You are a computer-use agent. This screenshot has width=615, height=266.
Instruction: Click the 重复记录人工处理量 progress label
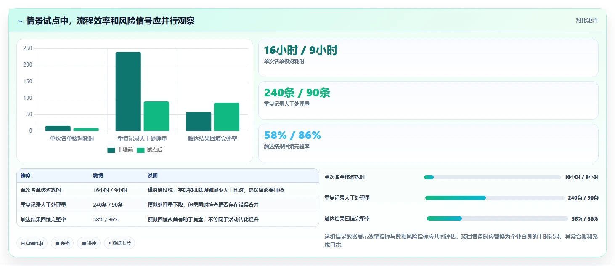click(x=347, y=198)
